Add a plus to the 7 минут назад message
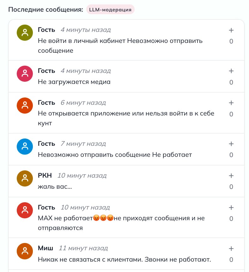Screen dimensions: 249x272 231,144
